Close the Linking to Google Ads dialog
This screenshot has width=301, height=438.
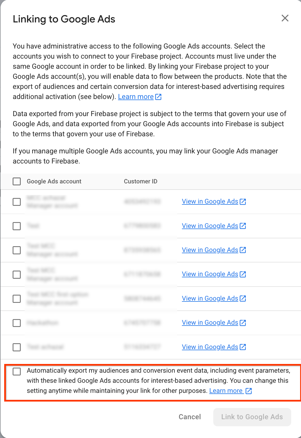(x=285, y=18)
